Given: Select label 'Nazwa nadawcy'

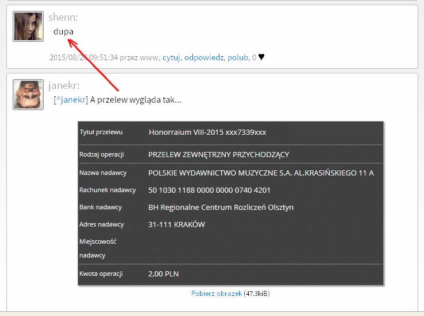Looking at the screenshot, I should [103, 173].
